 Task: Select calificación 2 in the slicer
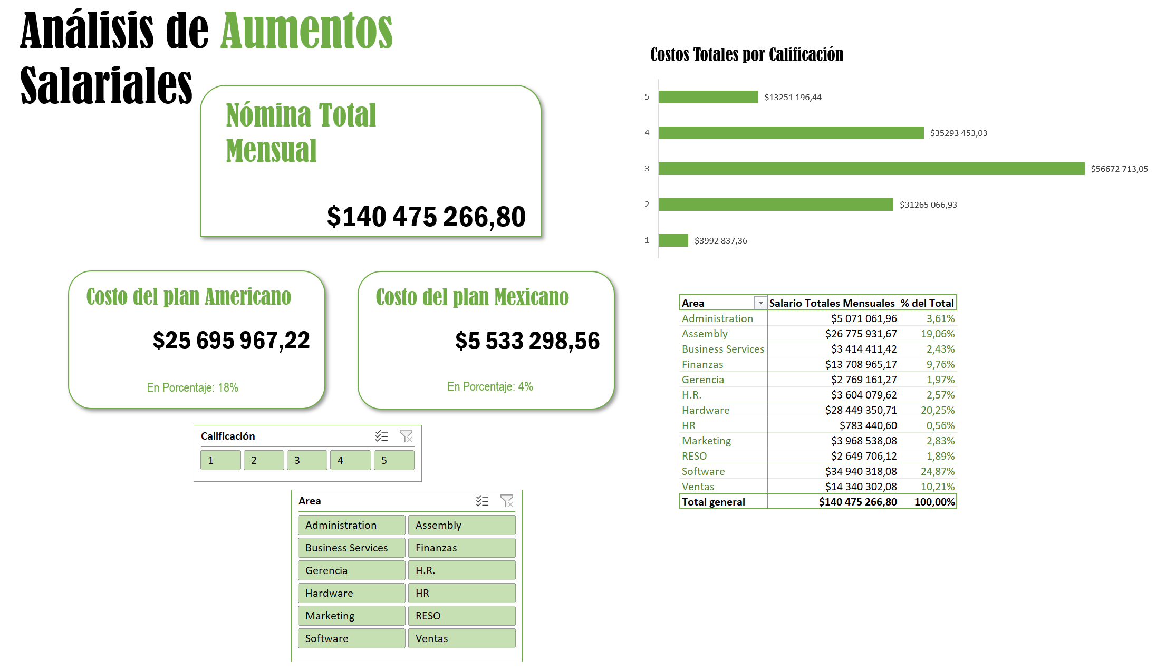(263, 460)
